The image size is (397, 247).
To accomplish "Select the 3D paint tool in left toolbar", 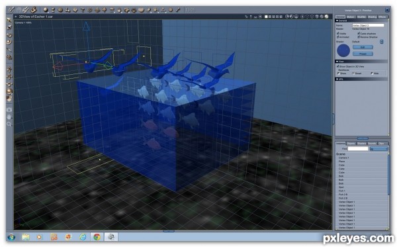I will 9,57.
